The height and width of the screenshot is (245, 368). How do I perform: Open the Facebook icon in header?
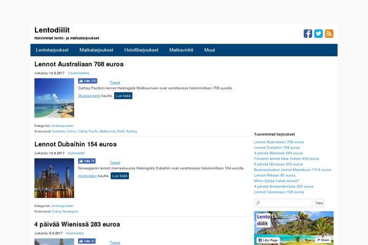point(308,34)
